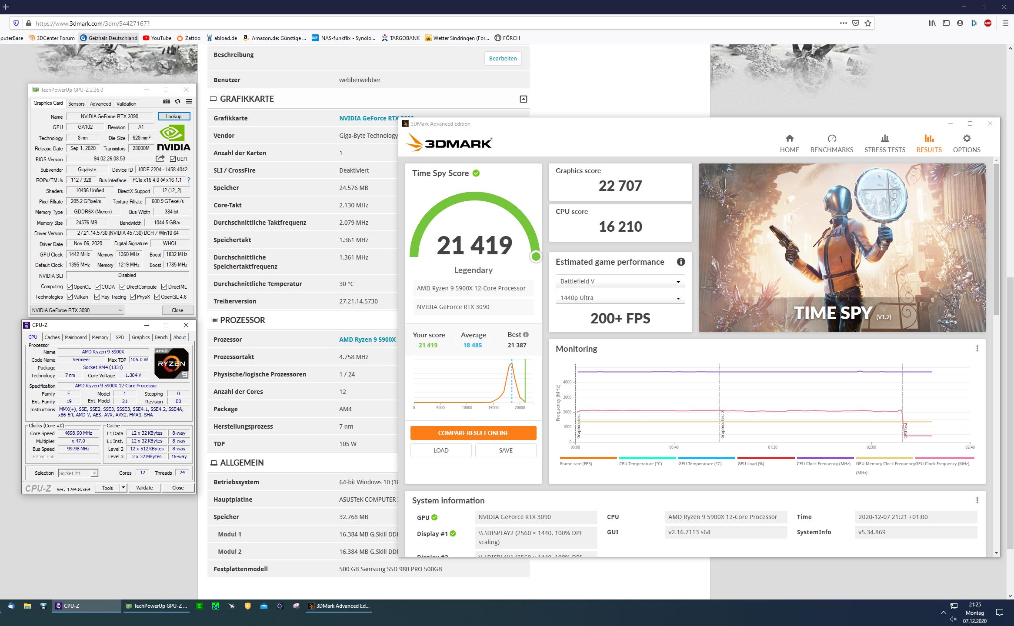Open the GPU-Z hamburger menu icon
The height and width of the screenshot is (626, 1014).
pos(189,101)
